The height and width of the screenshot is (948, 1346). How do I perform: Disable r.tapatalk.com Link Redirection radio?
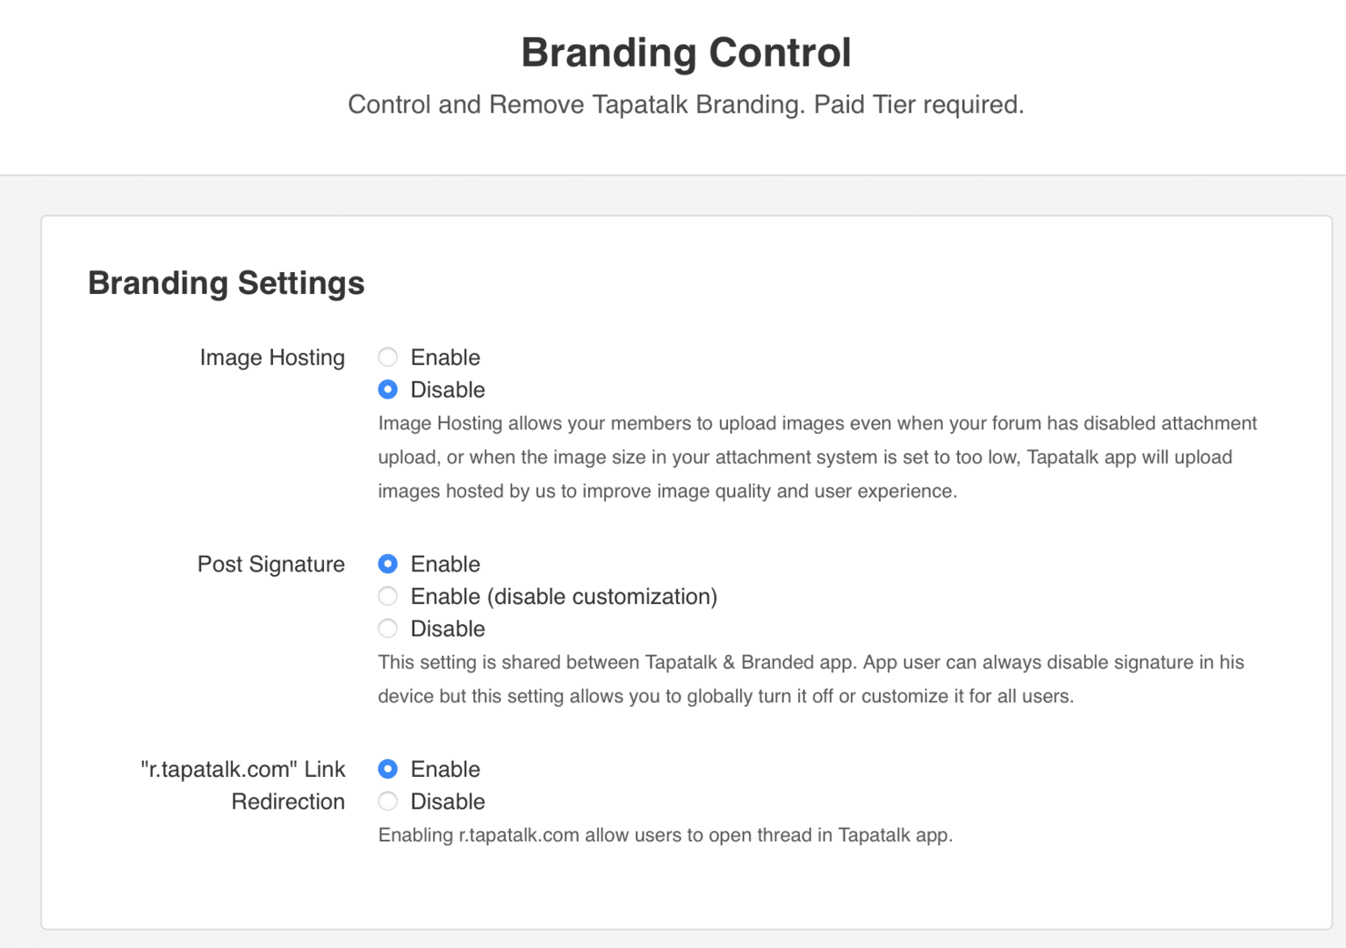click(x=387, y=802)
